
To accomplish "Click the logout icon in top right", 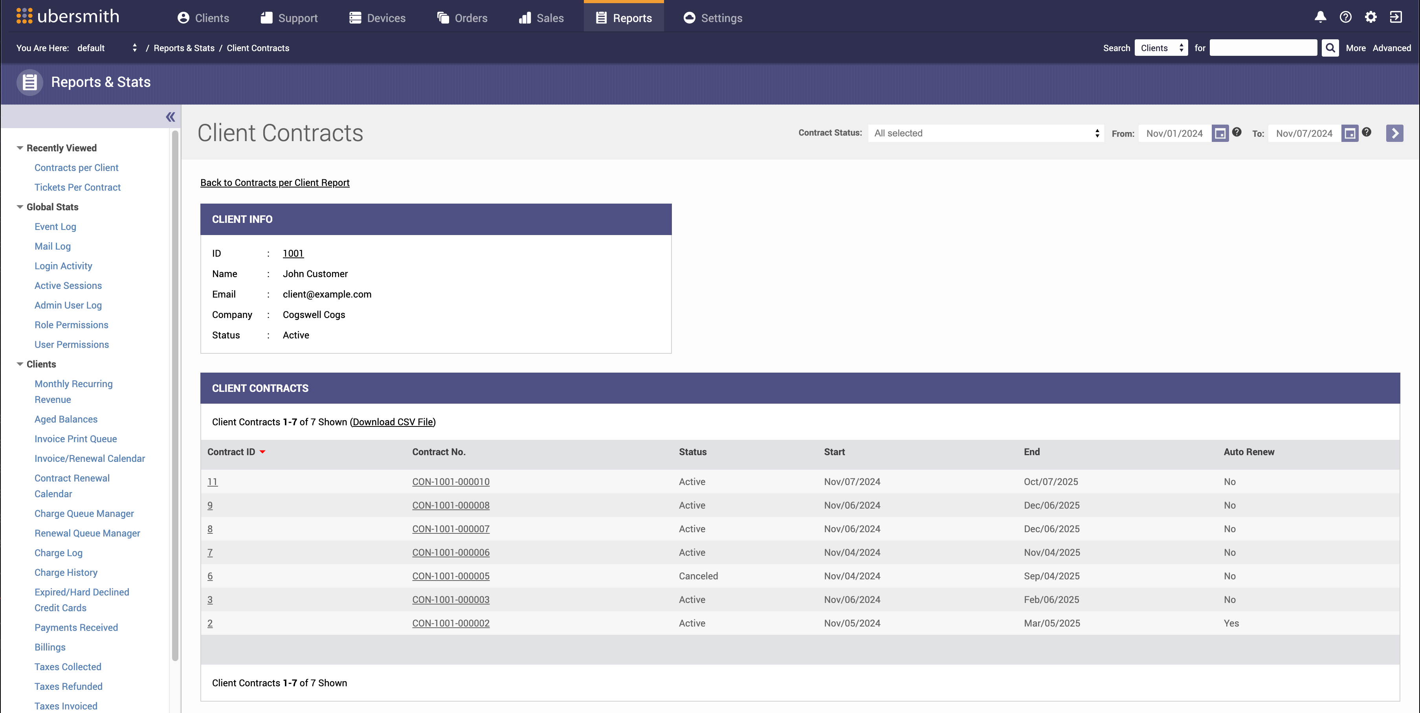I will (x=1396, y=17).
